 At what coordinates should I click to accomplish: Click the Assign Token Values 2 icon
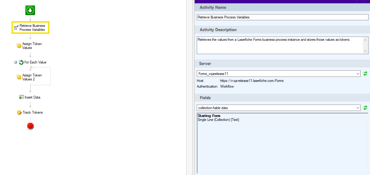19,77
